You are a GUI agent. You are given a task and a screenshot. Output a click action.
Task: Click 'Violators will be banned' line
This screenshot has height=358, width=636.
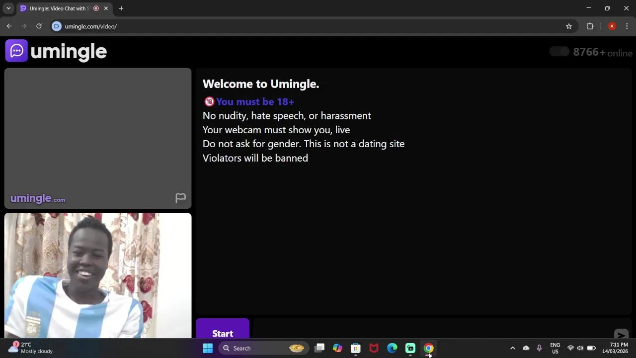(255, 158)
